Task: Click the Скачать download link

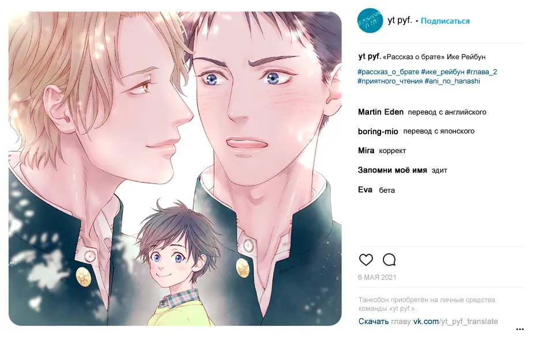Action: (x=373, y=321)
